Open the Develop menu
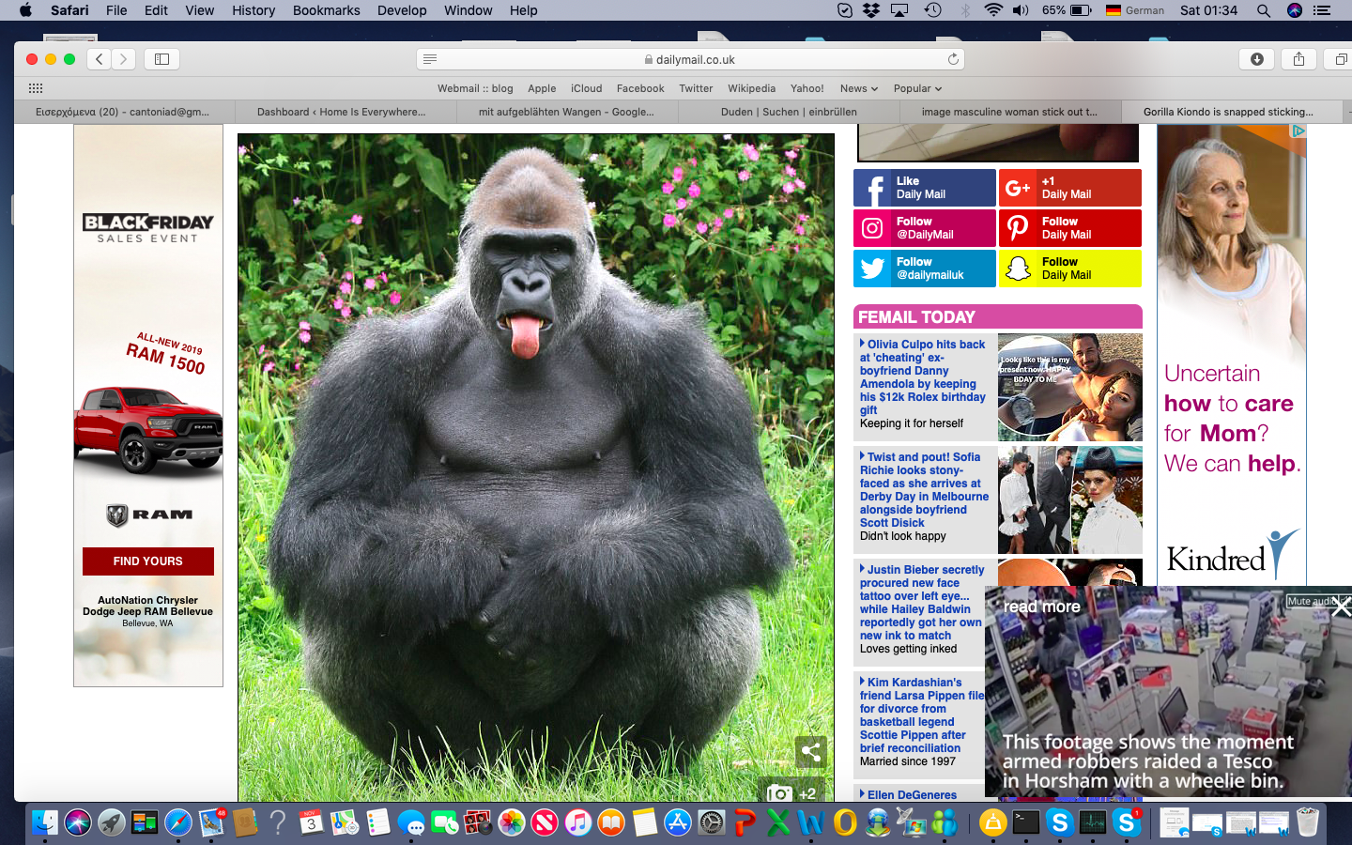Image resolution: width=1352 pixels, height=845 pixels. (x=402, y=10)
